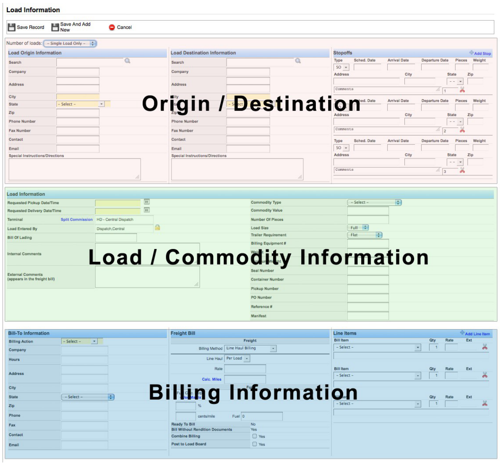Open the Number of loads dropdown
Screen dimensions: 503x465
click(x=70, y=43)
